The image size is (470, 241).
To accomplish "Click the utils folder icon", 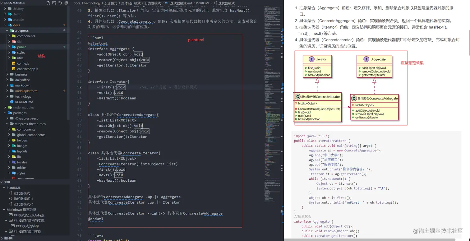I will [x=14, y=58].
